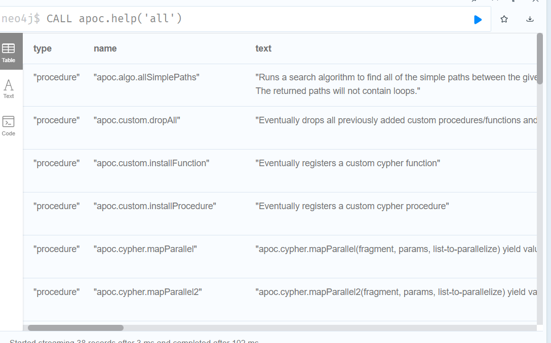Click description "apoc.cypher.mapParallel(fragment, params..."
Viewport: 551px width, 343px height.
pyautogui.click(x=396, y=249)
